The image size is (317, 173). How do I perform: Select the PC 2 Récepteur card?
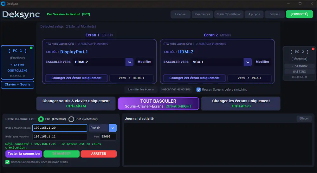coord(299,63)
